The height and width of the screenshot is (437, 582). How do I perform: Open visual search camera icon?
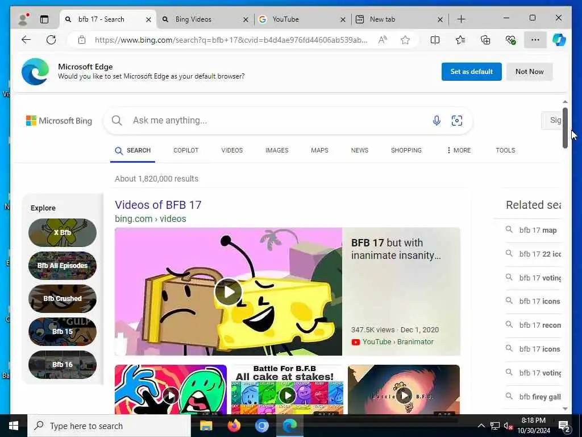point(457,121)
